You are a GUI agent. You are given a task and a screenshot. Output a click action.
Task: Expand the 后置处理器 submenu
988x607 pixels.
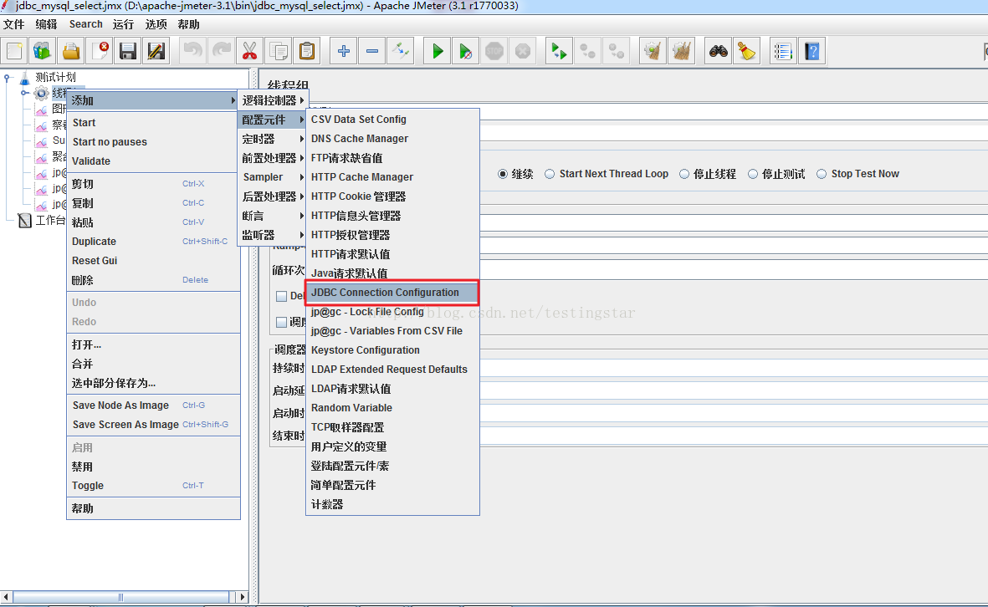(272, 196)
